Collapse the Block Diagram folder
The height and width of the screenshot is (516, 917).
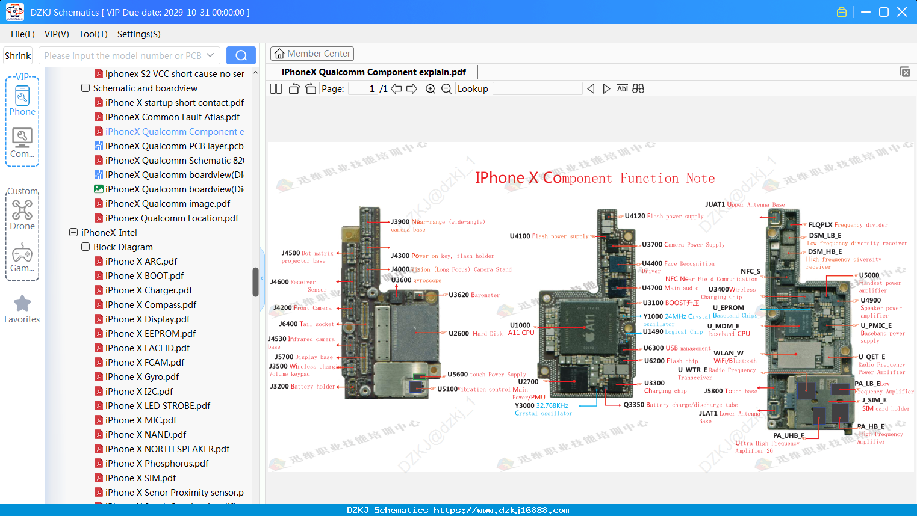(x=85, y=247)
